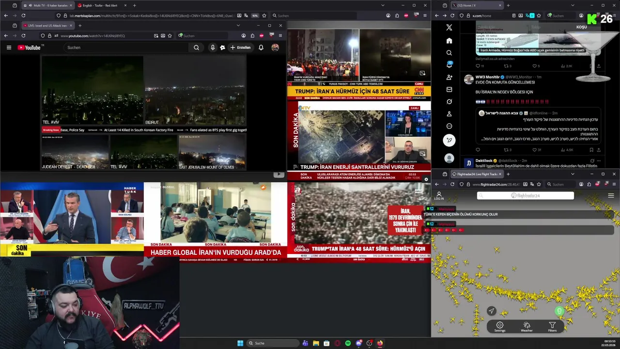The height and width of the screenshot is (349, 620).
Task: Open Daktilock profile name link
Action: [x=484, y=160]
